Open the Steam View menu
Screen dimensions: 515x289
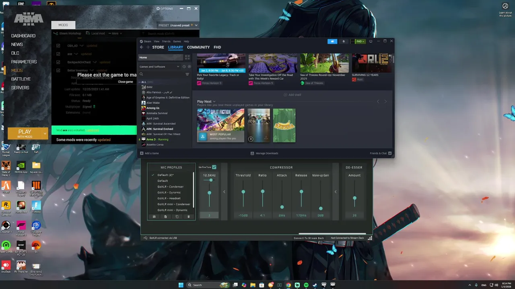157,41
